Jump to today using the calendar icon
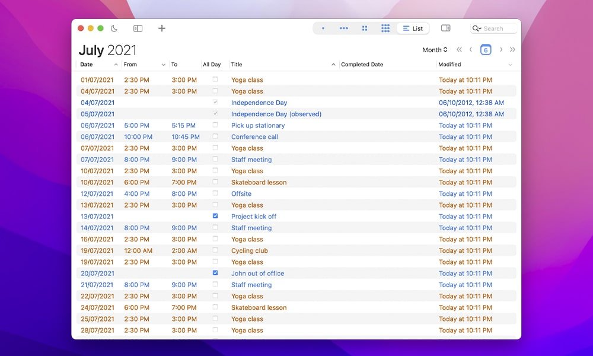The width and height of the screenshot is (593, 356). (x=486, y=50)
